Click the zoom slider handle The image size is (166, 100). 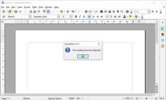[x=146, y=98]
